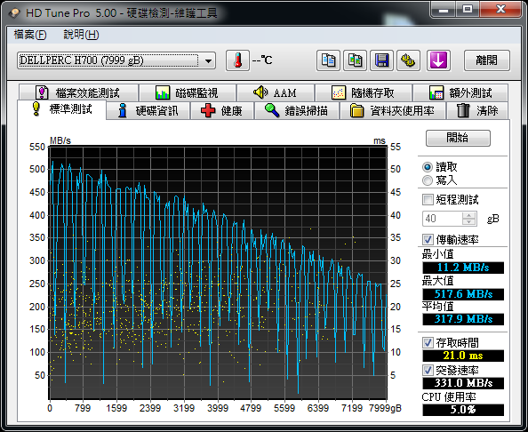
Task: Click the copy text to clipboard icon
Action: point(328,60)
